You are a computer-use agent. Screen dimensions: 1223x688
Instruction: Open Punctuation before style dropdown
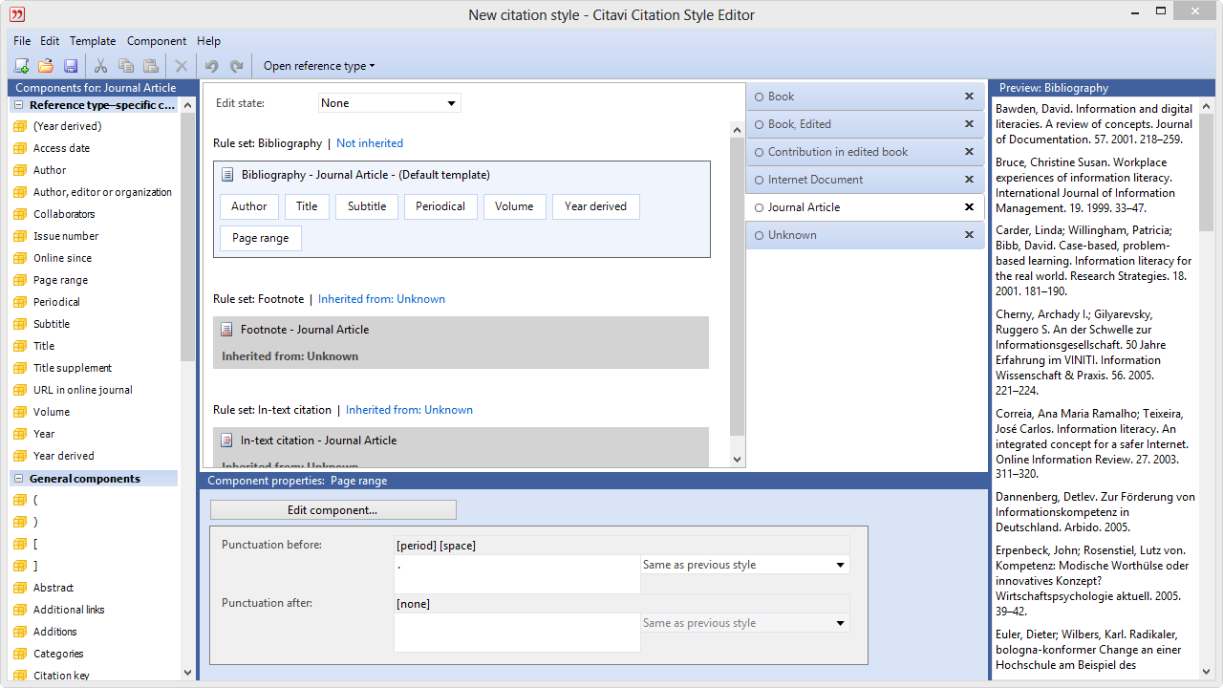[744, 565]
